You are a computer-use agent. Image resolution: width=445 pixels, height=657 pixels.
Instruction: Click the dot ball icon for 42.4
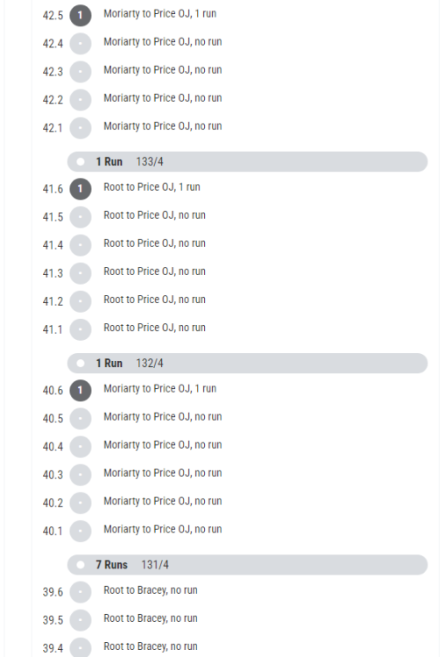(x=81, y=44)
